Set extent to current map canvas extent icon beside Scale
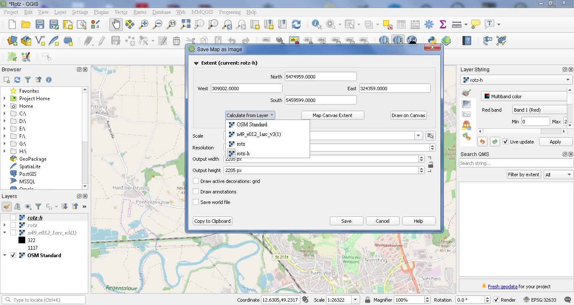Viewport: 574px width, 305px height. click(x=430, y=136)
